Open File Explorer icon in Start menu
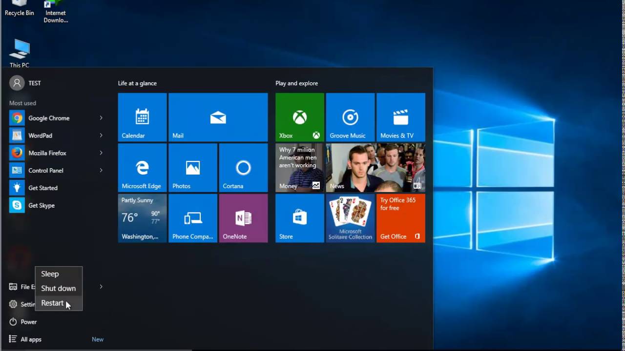625x351 pixels. [13, 287]
